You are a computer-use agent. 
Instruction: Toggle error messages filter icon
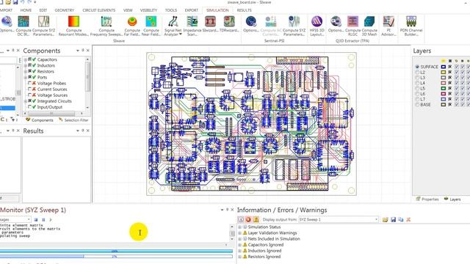coord(248,219)
